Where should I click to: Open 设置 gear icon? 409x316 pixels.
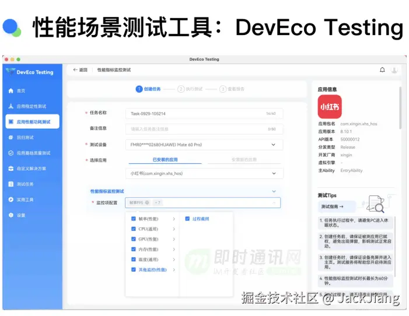pyautogui.click(x=11, y=215)
